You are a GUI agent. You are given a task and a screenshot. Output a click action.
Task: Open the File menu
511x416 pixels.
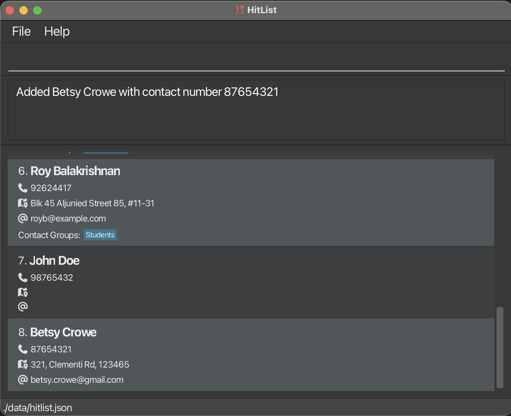pos(21,31)
